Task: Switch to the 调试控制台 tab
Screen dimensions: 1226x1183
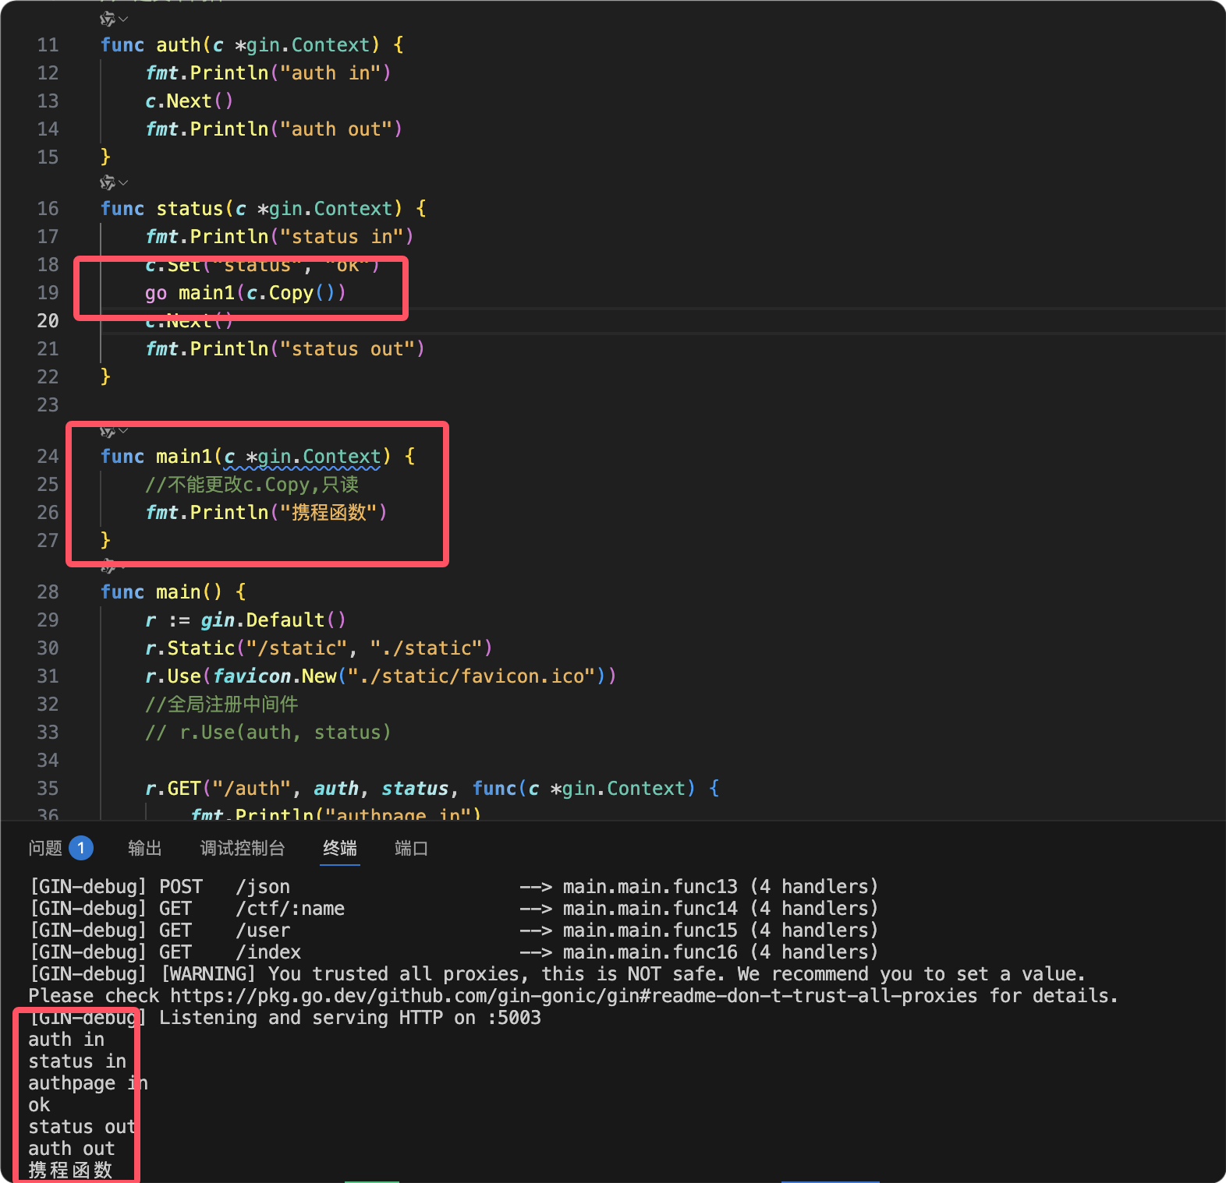Action: pos(242,848)
